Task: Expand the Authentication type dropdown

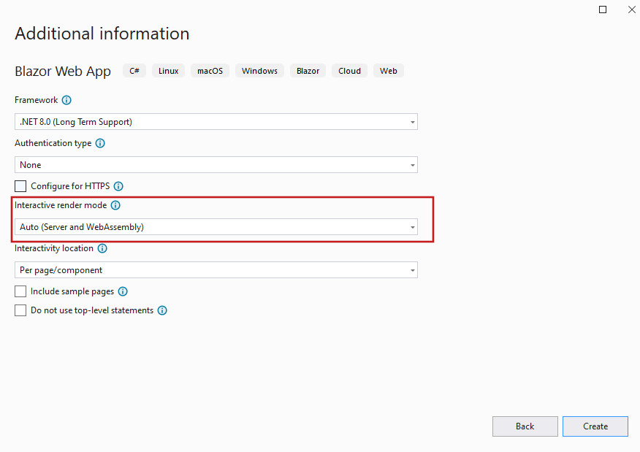Action: tap(216, 165)
